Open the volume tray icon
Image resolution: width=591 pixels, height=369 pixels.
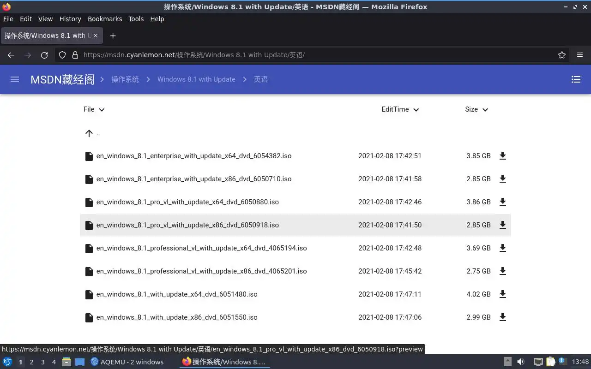click(x=520, y=362)
